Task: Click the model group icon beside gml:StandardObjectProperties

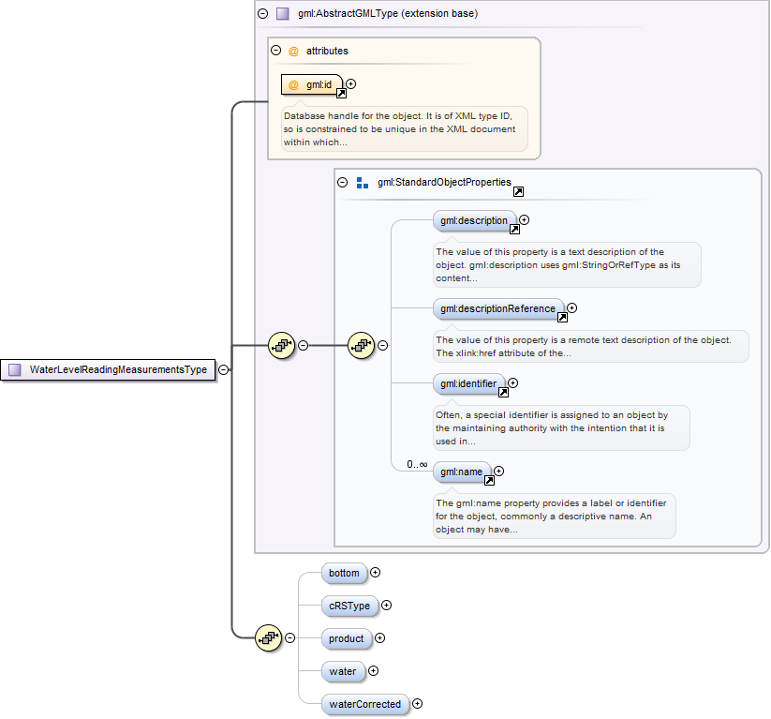Action: pos(363,182)
